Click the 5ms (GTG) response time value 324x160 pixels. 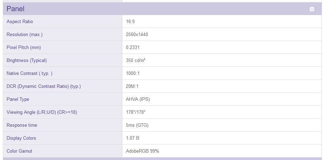tap(137, 125)
